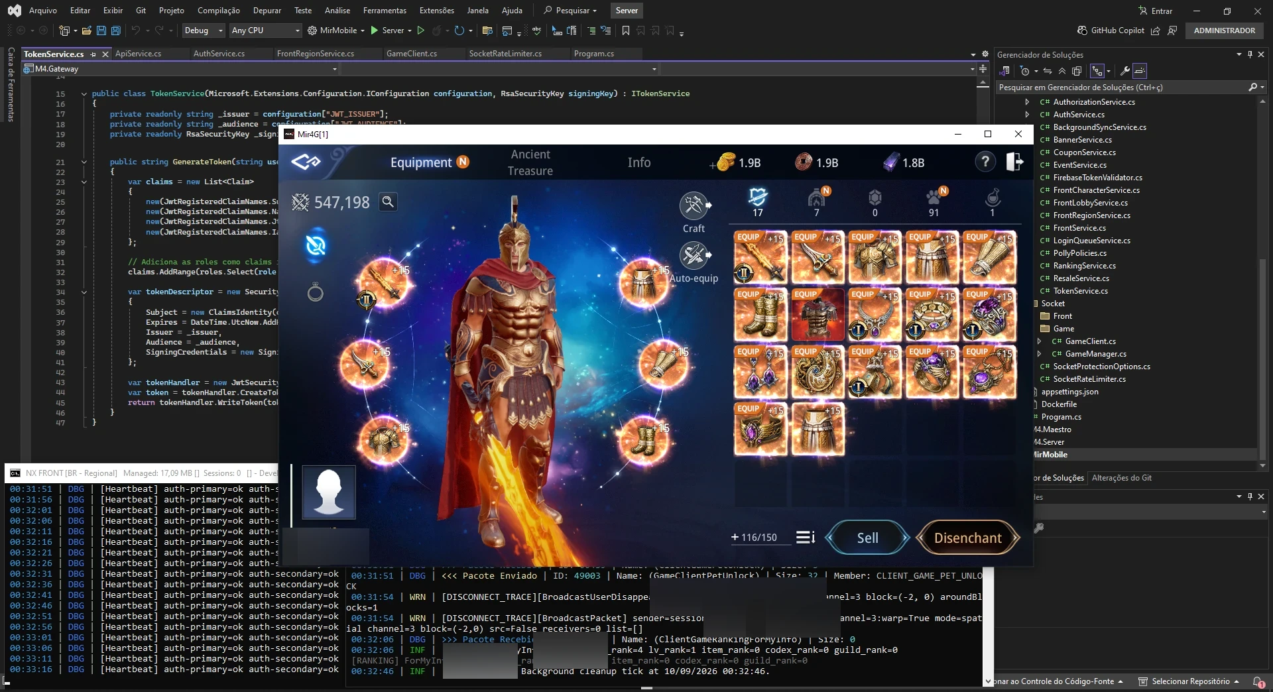Click the Solution Explorer search field
The height and width of the screenshot is (692, 1273).
1123,87
